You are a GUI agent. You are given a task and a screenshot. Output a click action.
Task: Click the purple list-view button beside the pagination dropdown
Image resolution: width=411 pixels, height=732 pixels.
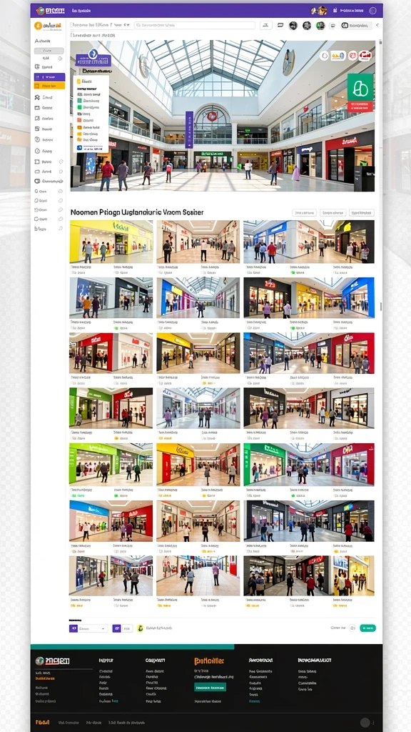click(x=116, y=628)
